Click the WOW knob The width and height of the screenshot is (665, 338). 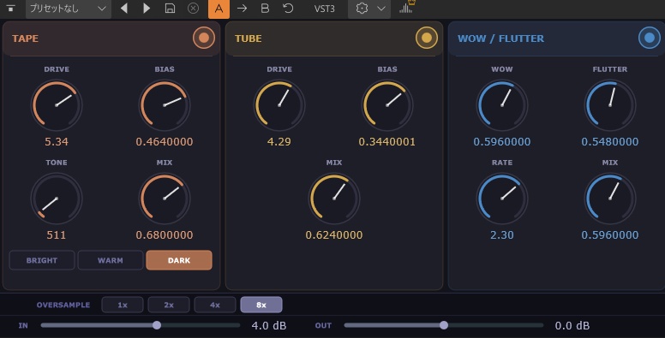tap(502, 105)
